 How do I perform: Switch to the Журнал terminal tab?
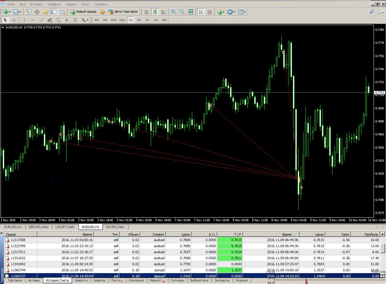click(x=242, y=280)
